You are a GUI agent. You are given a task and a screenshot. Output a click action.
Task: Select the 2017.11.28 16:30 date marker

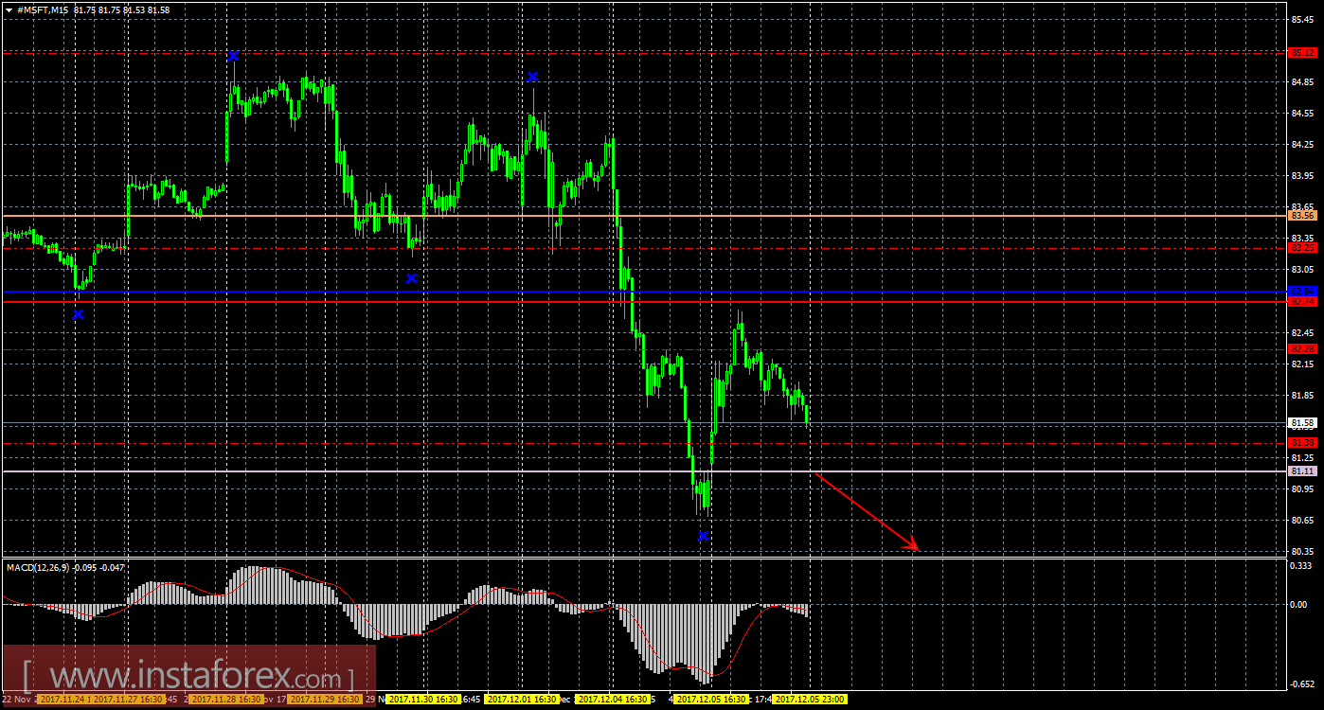tap(228, 700)
